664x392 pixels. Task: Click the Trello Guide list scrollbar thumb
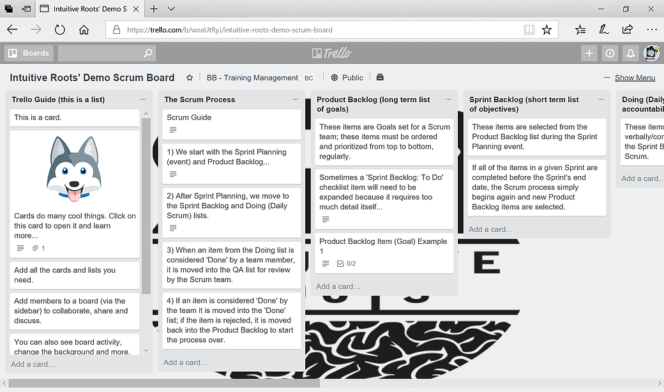(x=146, y=206)
